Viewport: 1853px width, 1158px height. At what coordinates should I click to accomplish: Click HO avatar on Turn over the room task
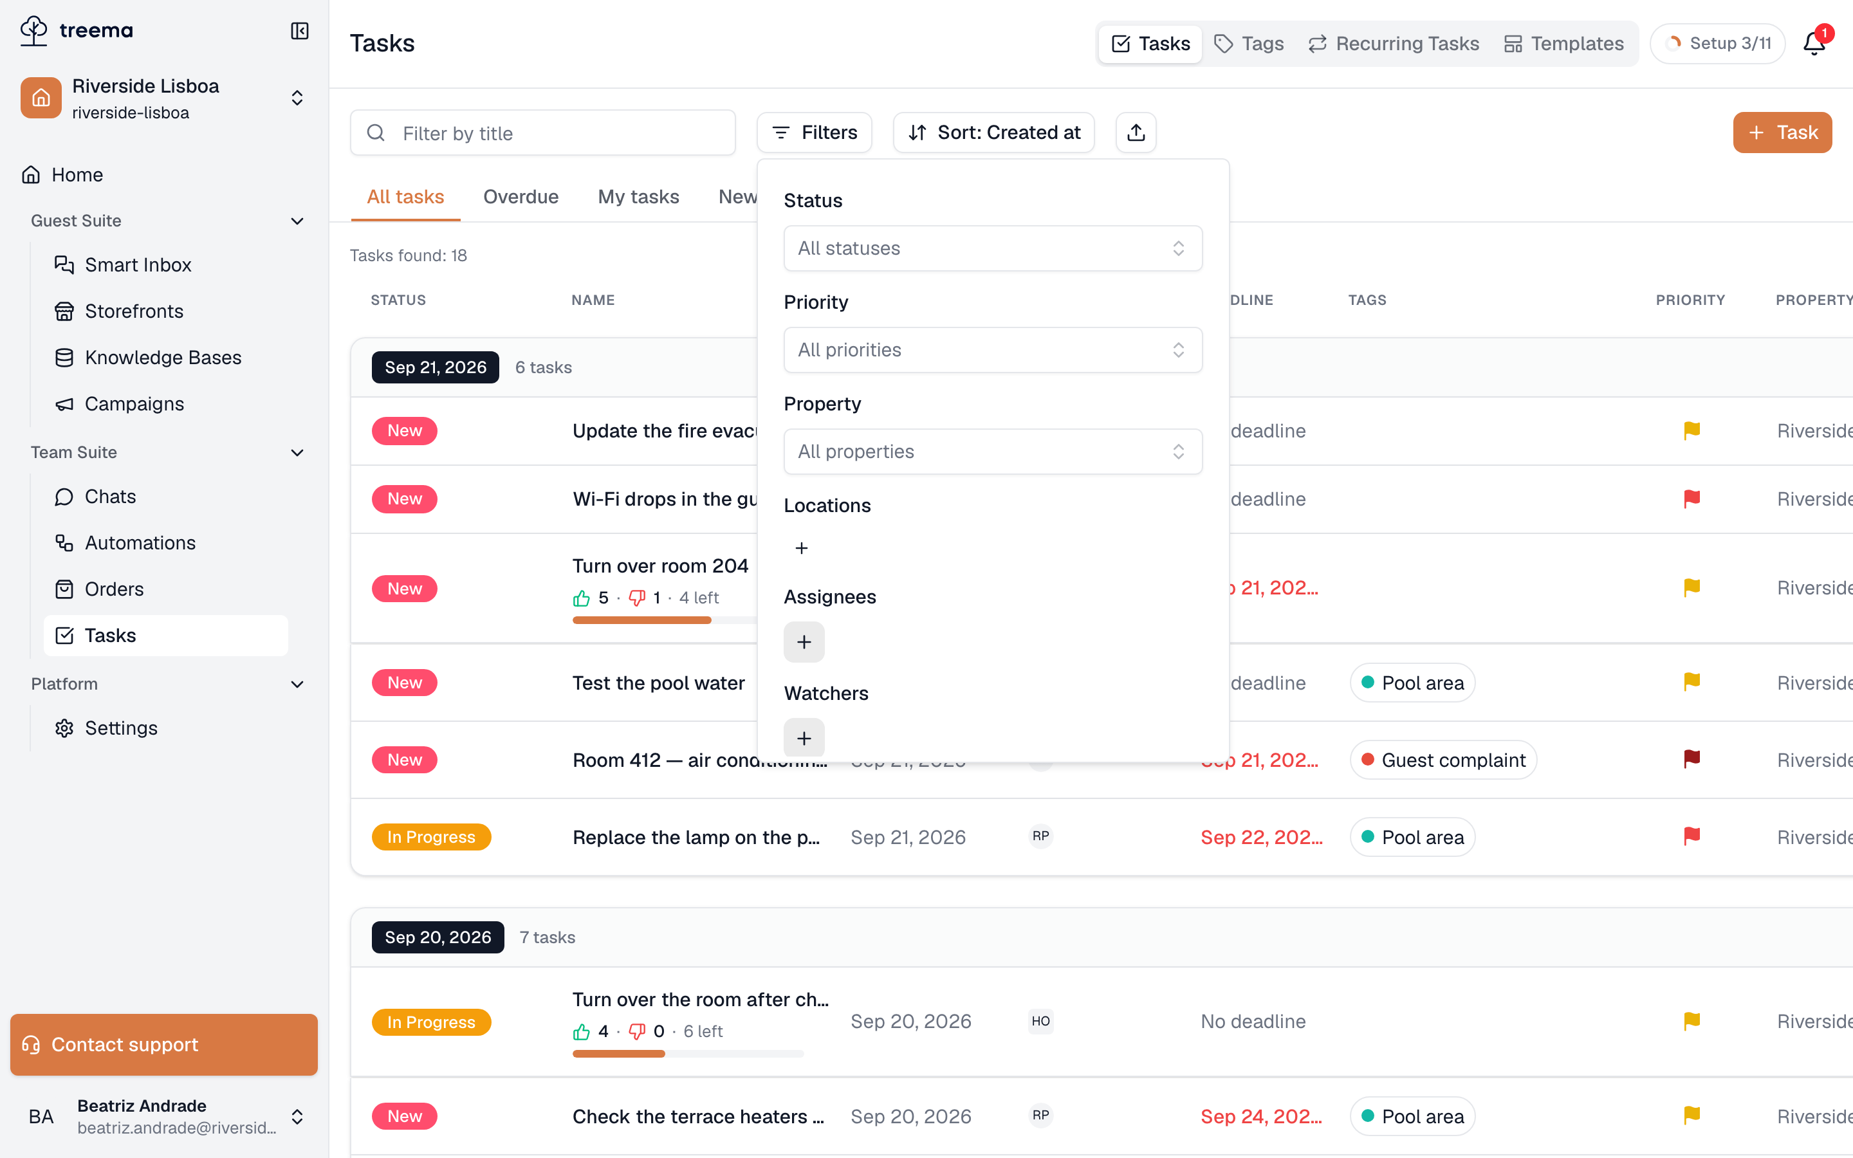(1040, 1022)
